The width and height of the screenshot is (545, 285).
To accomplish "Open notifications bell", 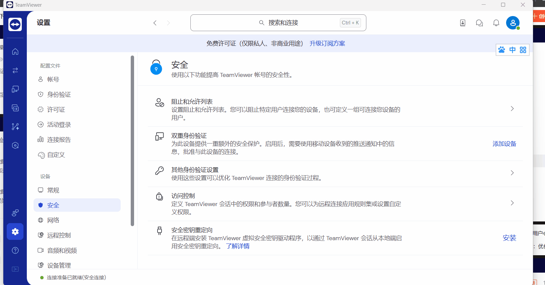I will 496,23.
